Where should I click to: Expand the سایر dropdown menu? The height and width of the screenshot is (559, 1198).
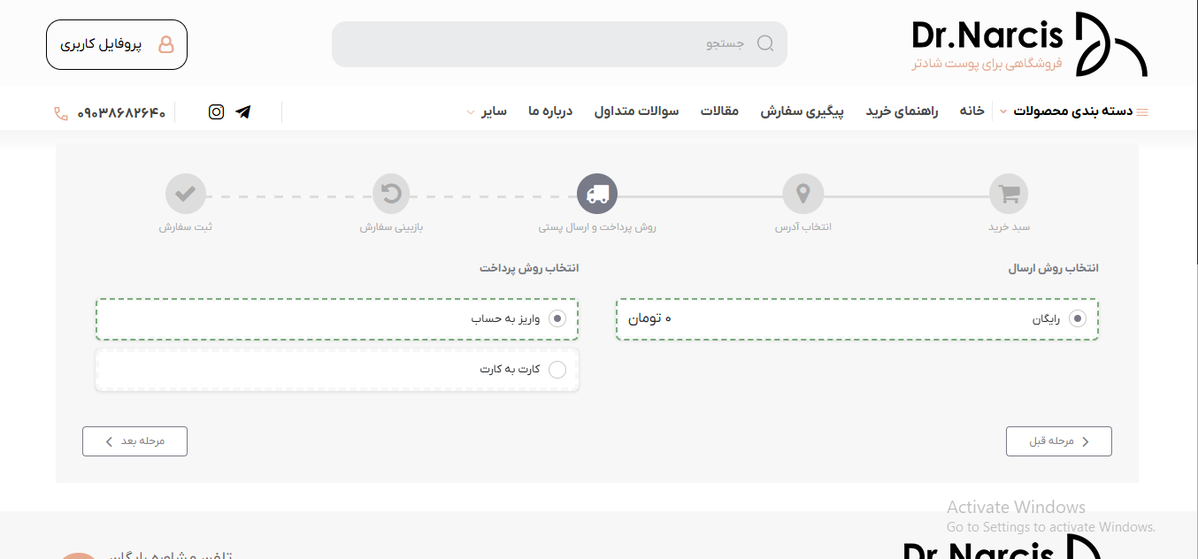coord(494,111)
